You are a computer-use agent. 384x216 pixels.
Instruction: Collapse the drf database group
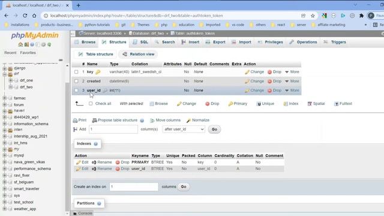point(5,74)
